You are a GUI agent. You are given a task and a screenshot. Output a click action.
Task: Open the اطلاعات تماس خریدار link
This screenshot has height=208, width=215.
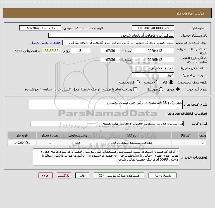tap(46, 43)
